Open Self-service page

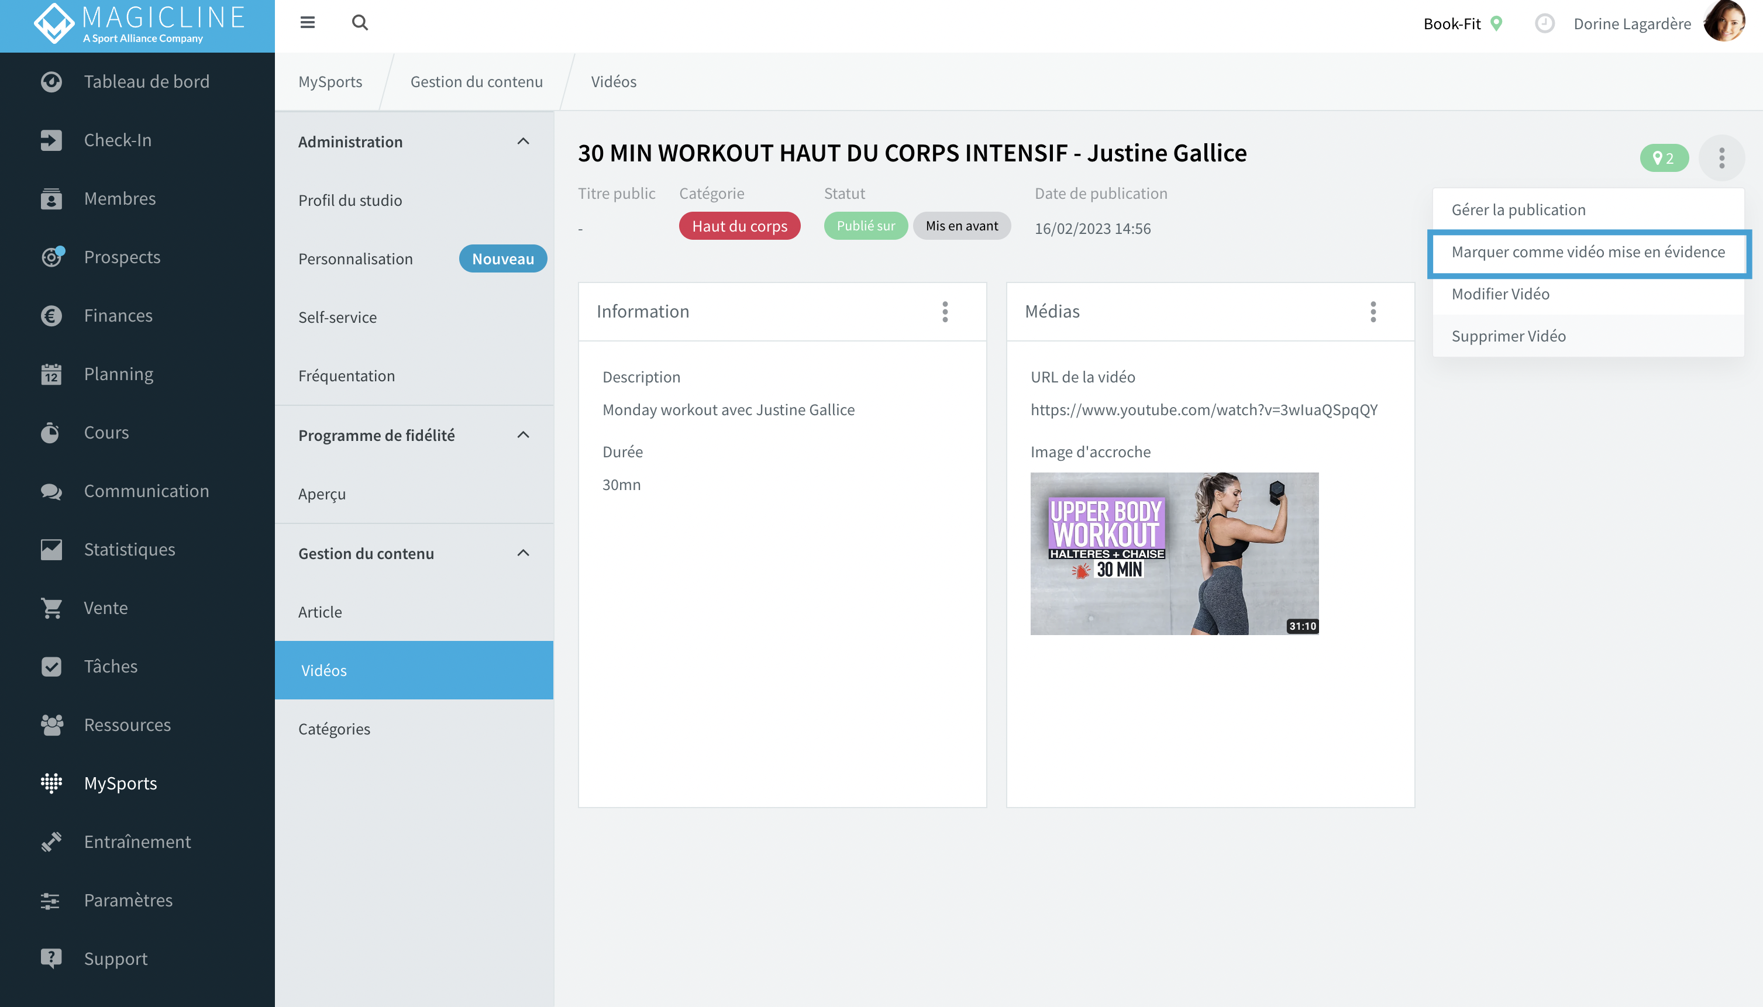414,318
